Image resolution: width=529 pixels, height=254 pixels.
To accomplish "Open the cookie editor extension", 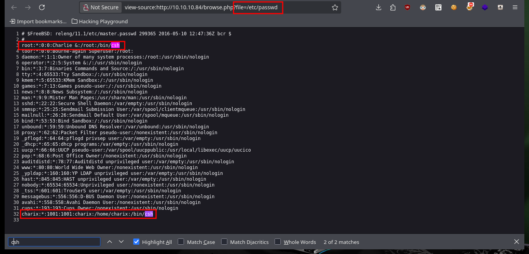I will [454, 7].
